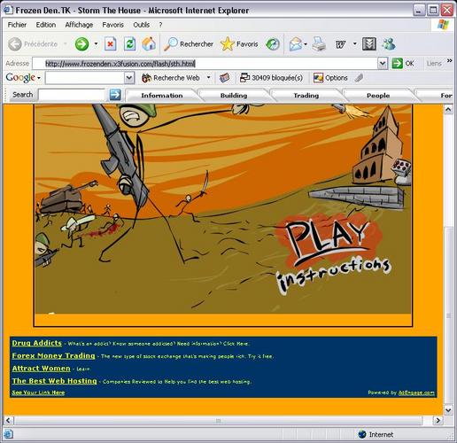
Task: Click the Messenger people icon
Action: (x=389, y=44)
